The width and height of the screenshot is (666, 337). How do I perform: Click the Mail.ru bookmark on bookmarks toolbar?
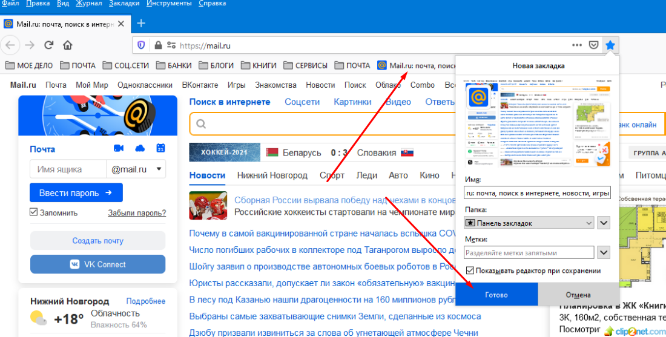click(x=417, y=65)
